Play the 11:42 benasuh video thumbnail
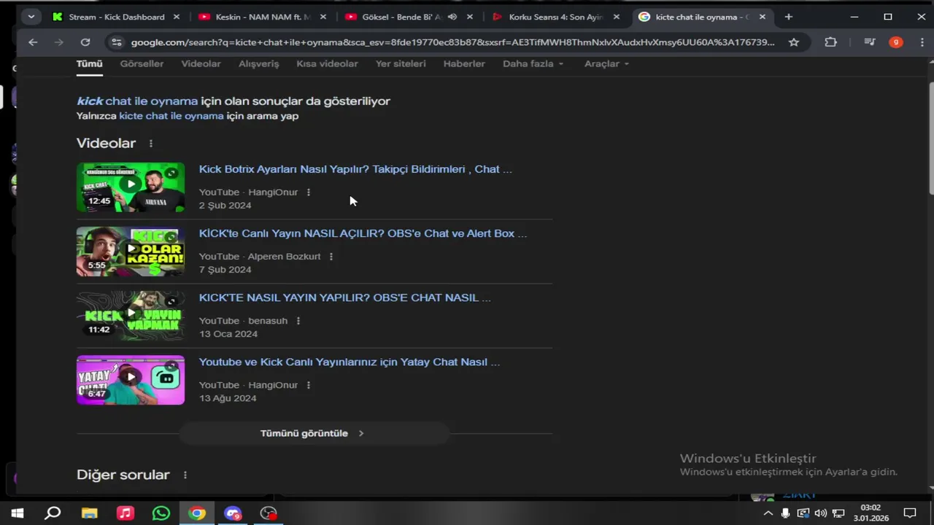This screenshot has height=525, width=934. 131,316
